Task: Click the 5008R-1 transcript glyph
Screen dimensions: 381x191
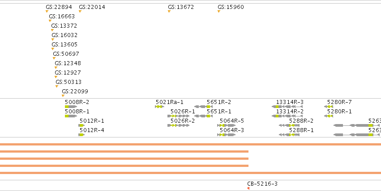Action: pos(71,116)
